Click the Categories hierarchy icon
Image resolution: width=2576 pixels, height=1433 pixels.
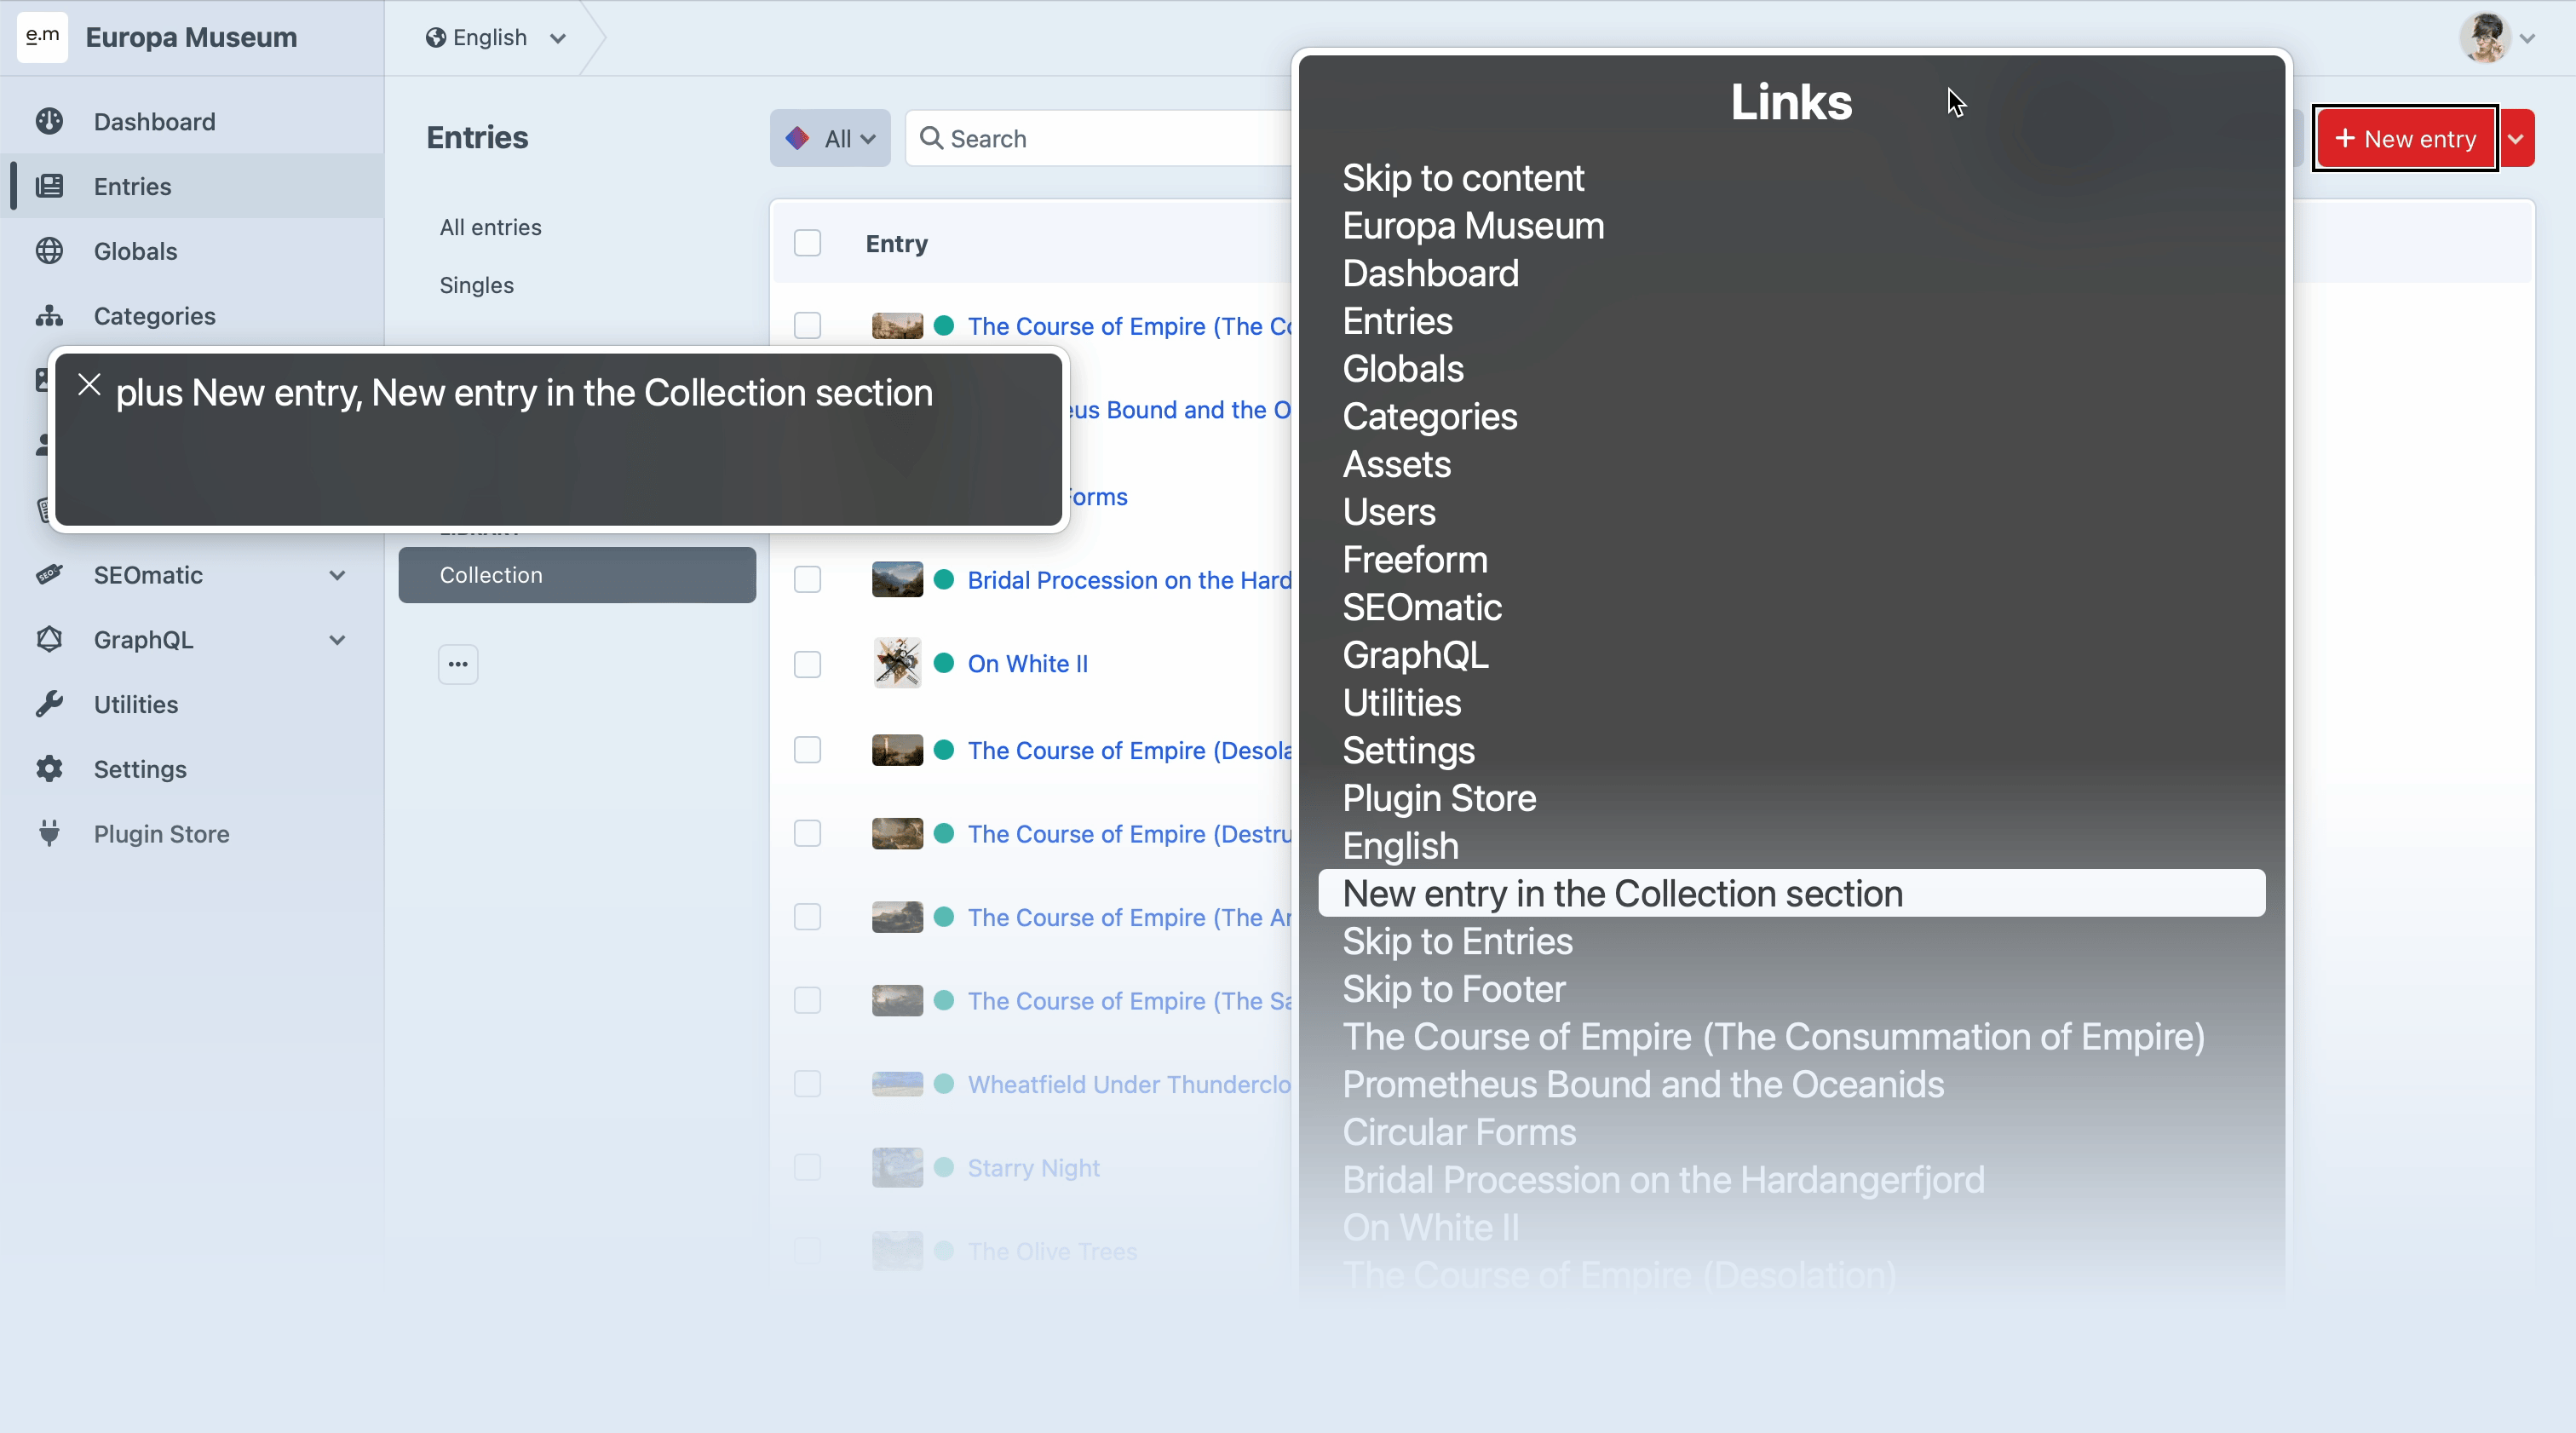click(49, 316)
